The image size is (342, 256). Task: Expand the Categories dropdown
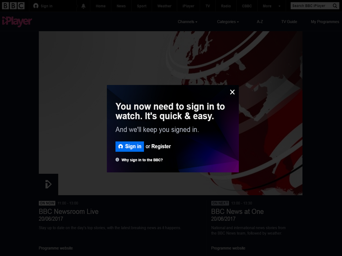[x=228, y=22]
